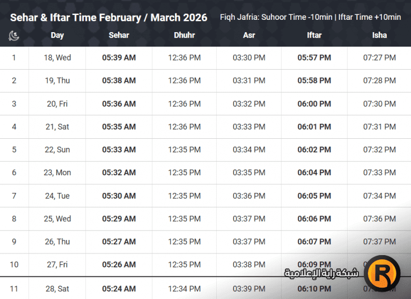
Task: Click the 22, Sun day cell
Action: pyautogui.click(x=57, y=150)
